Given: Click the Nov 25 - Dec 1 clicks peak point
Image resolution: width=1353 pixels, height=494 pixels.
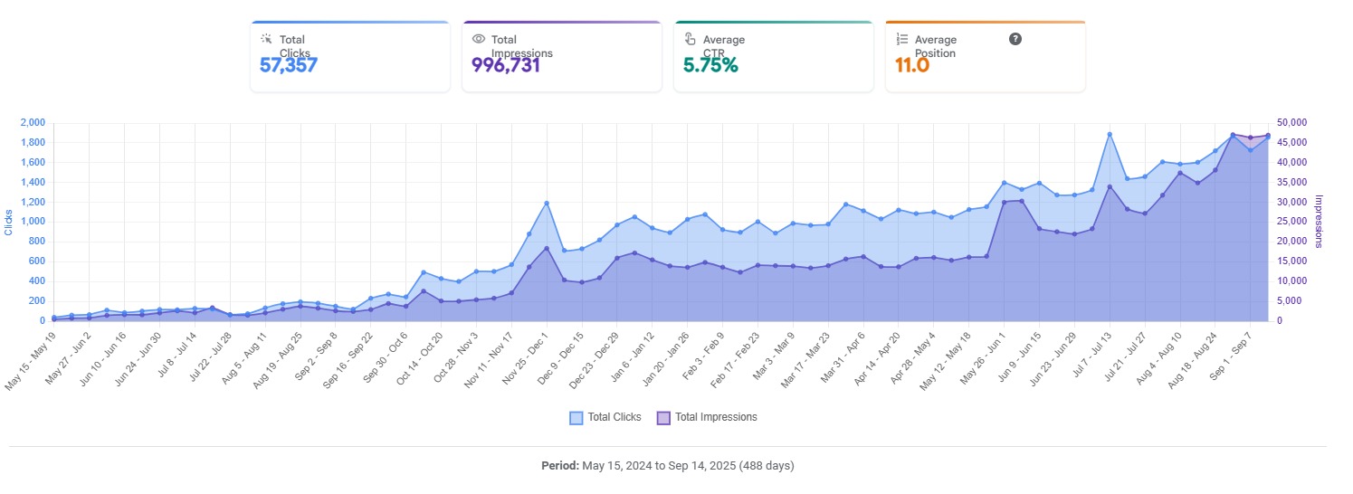Looking at the screenshot, I should point(547,204).
